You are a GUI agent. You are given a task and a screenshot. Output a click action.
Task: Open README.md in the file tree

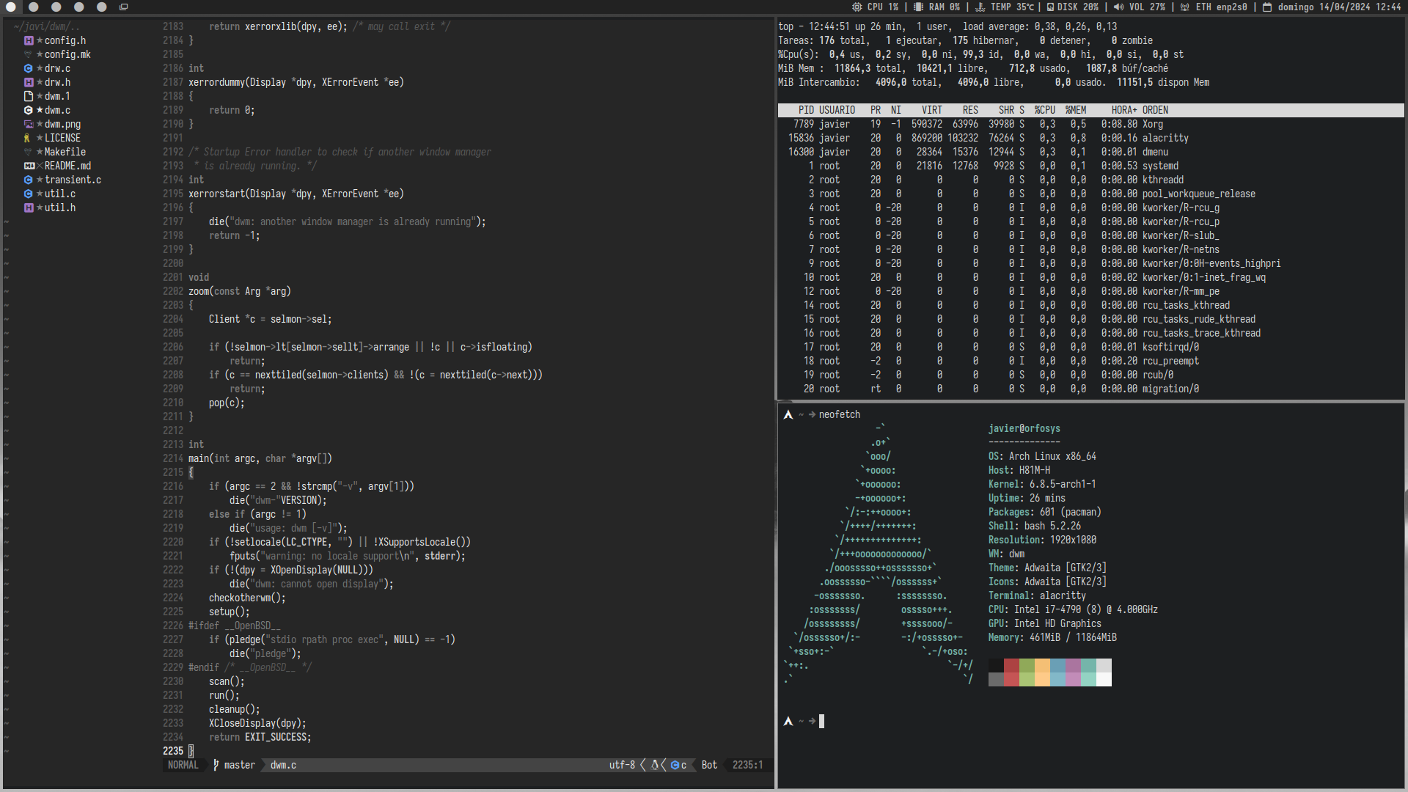coord(67,166)
